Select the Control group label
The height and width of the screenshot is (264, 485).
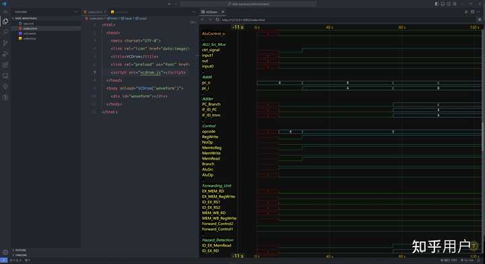point(209,126)
